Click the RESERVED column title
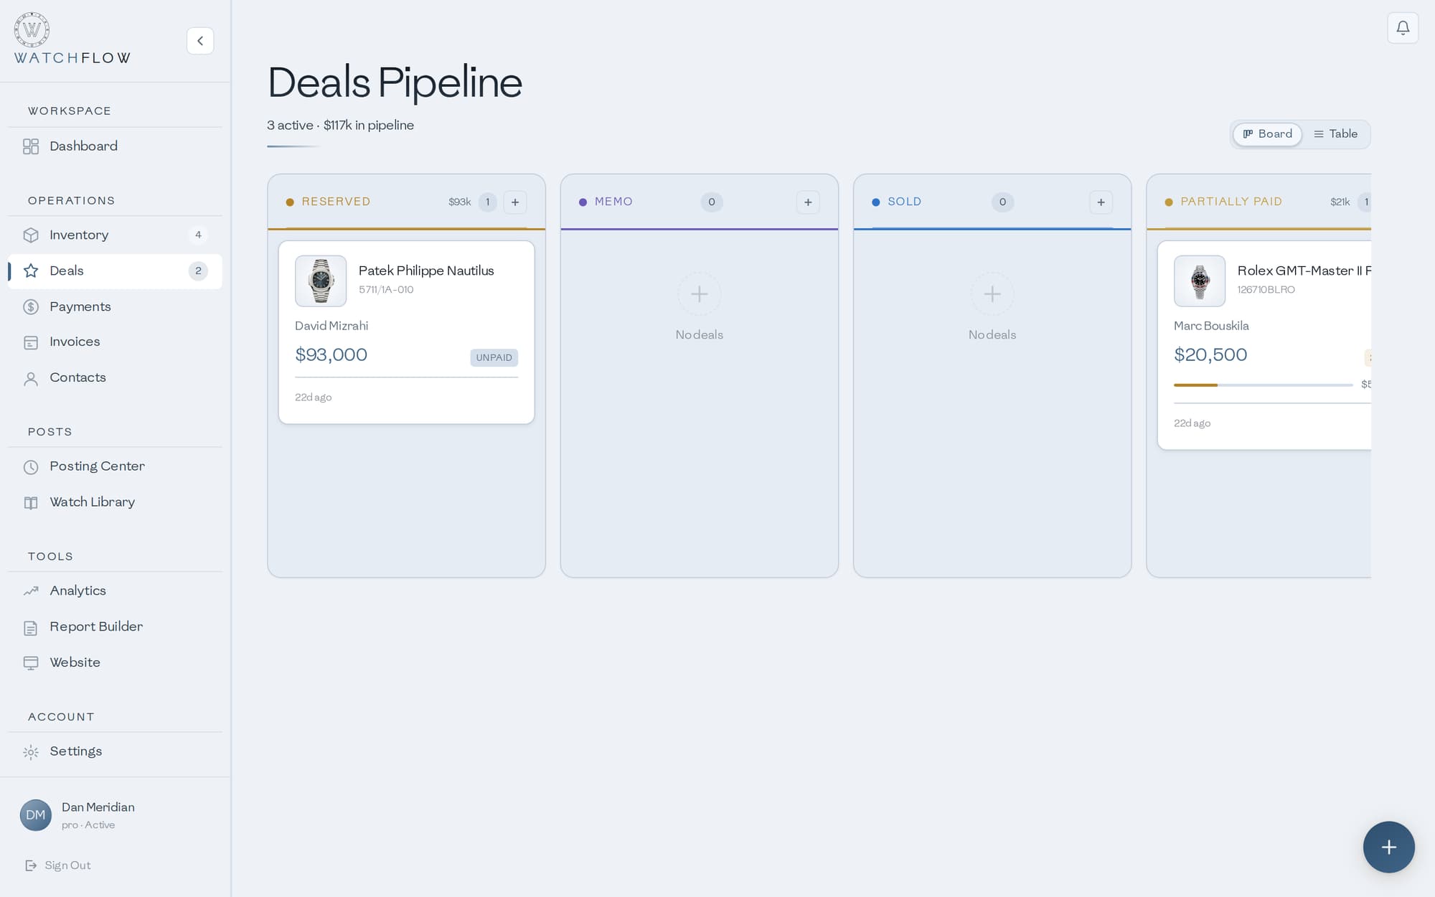This screenshot has width=1435, height=897. [336, 202]
